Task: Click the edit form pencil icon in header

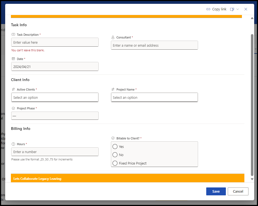Action: 232,9
